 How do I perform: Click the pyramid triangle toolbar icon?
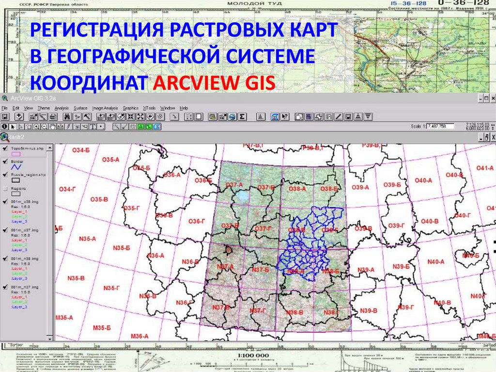358,116
